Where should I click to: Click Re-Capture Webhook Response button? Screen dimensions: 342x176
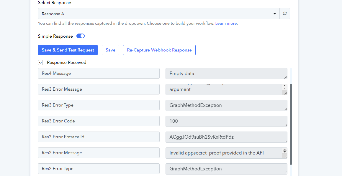pos(159,50)
